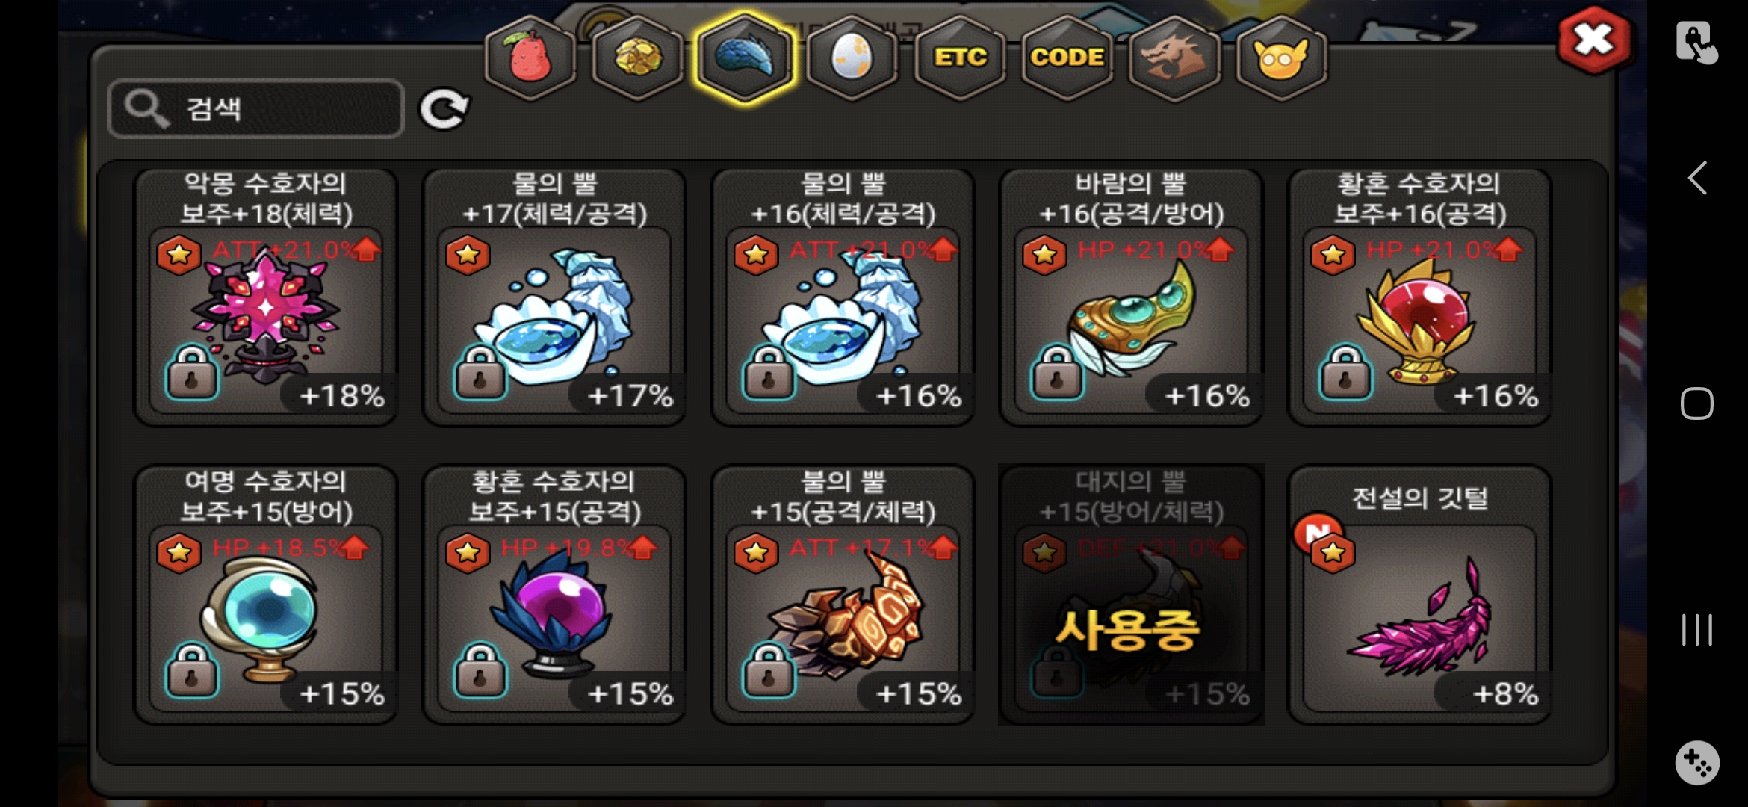Select the dragon head category tab

[x=1174, y=58]
